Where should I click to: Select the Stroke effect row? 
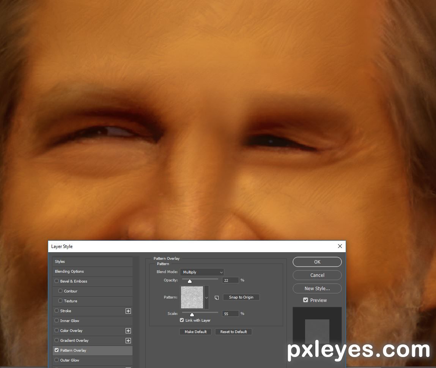point(93,311)
